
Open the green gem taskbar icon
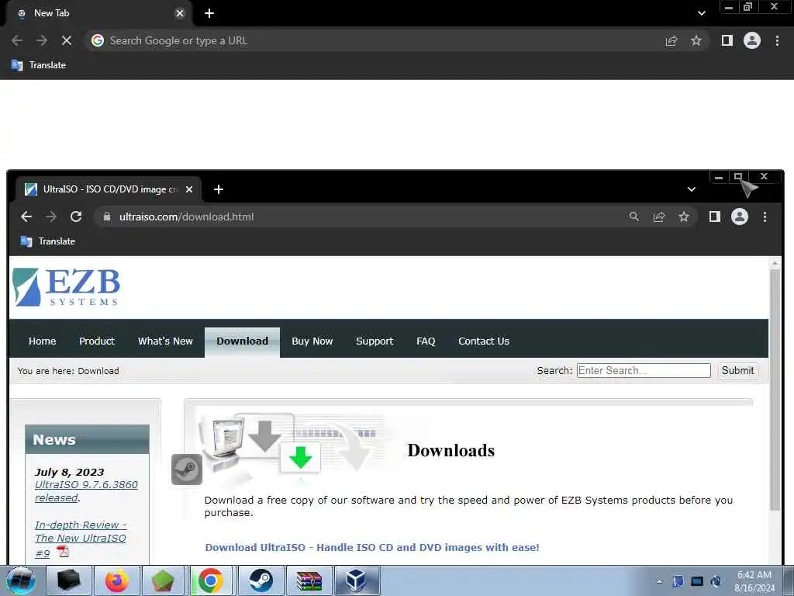pos(163,580)
